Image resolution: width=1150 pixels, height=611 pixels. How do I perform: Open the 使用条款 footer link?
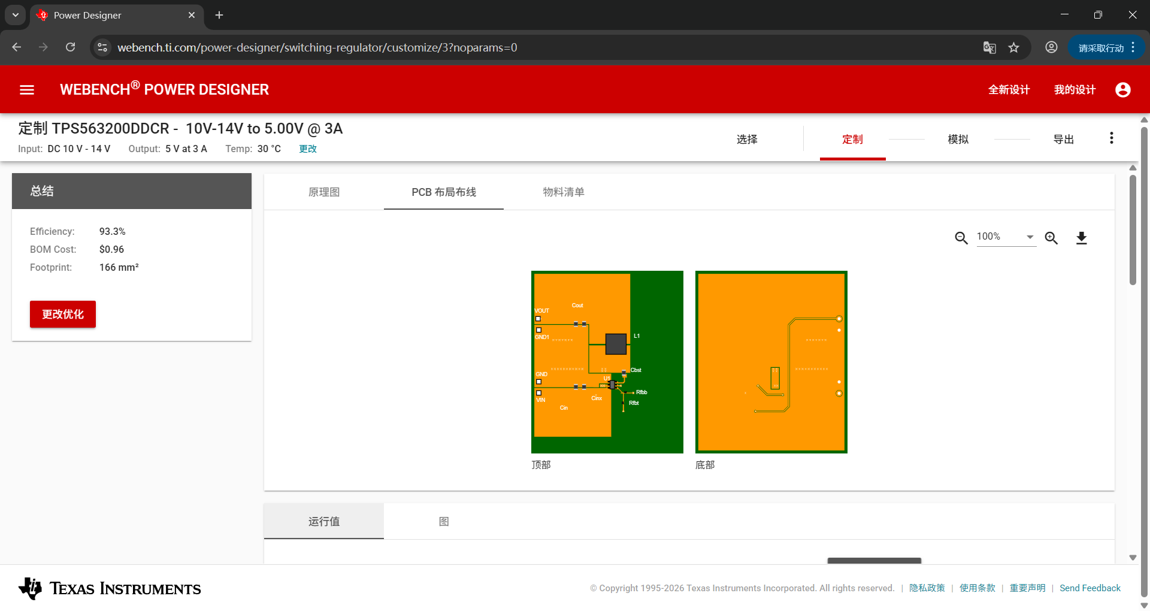[977, 588]
